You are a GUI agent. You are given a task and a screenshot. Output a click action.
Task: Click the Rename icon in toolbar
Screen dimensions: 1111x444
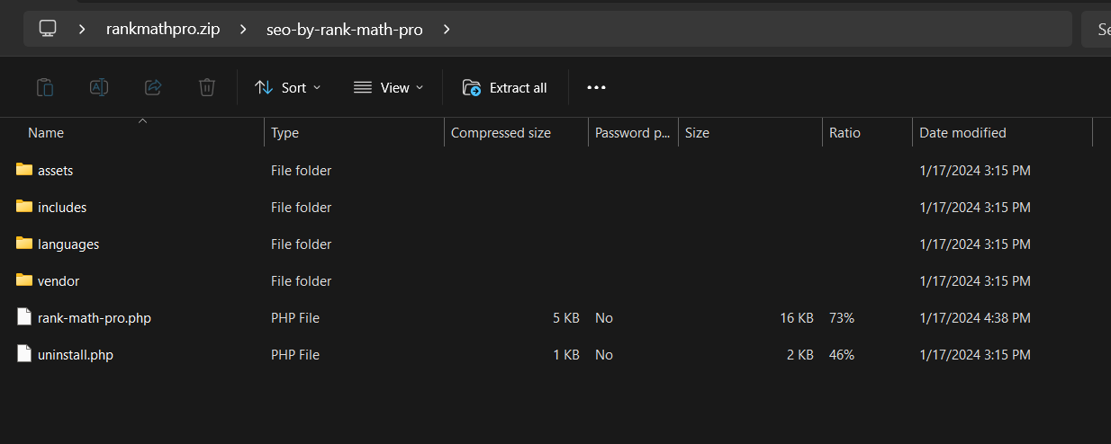click(x=99, y=87)
